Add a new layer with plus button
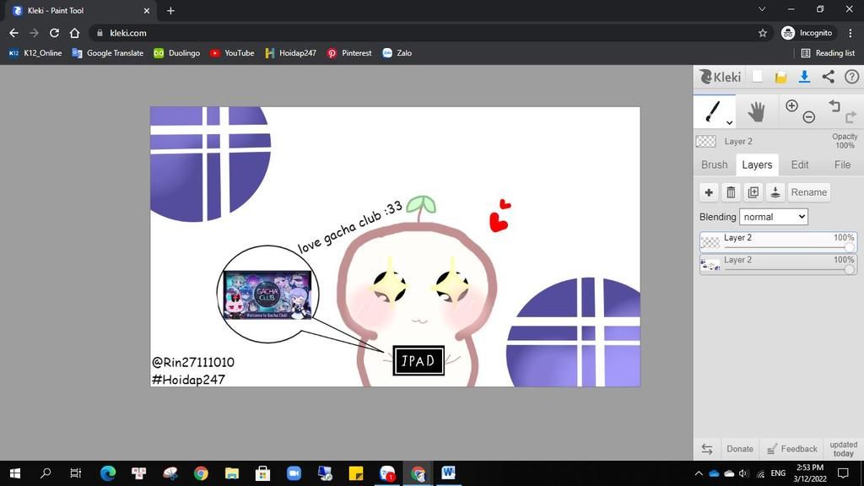Image resolution: width=864 pixels, height=486 pixels. 709,192
